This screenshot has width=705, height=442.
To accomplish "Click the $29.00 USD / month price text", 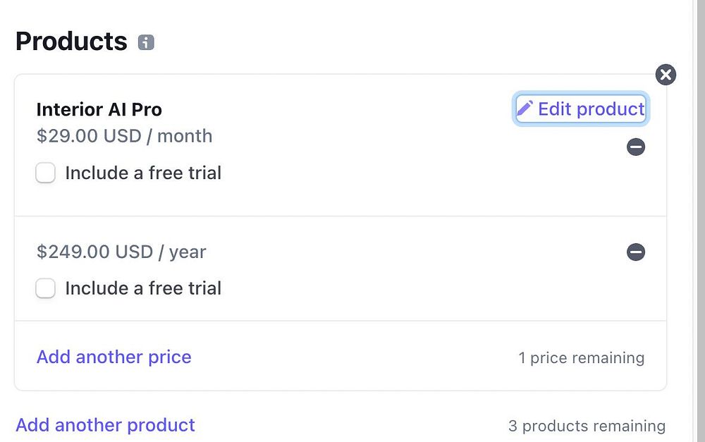I will click(x=124, y=135).
